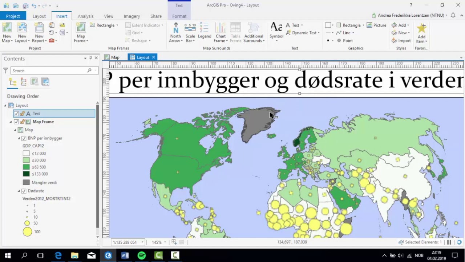Open the 145% zoom dropdown
This screenshot has height=262, width=465.
click(165, 242)
